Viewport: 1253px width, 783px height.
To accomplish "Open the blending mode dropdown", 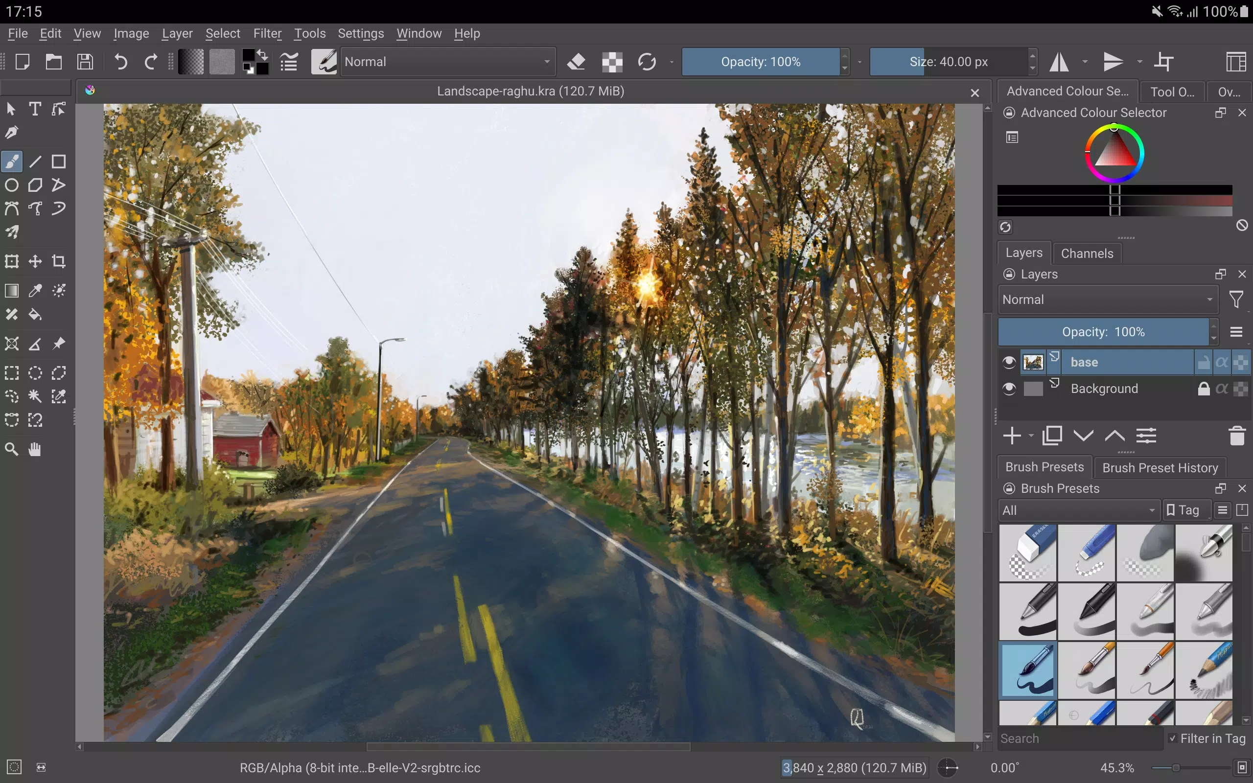I will [448, 61].
